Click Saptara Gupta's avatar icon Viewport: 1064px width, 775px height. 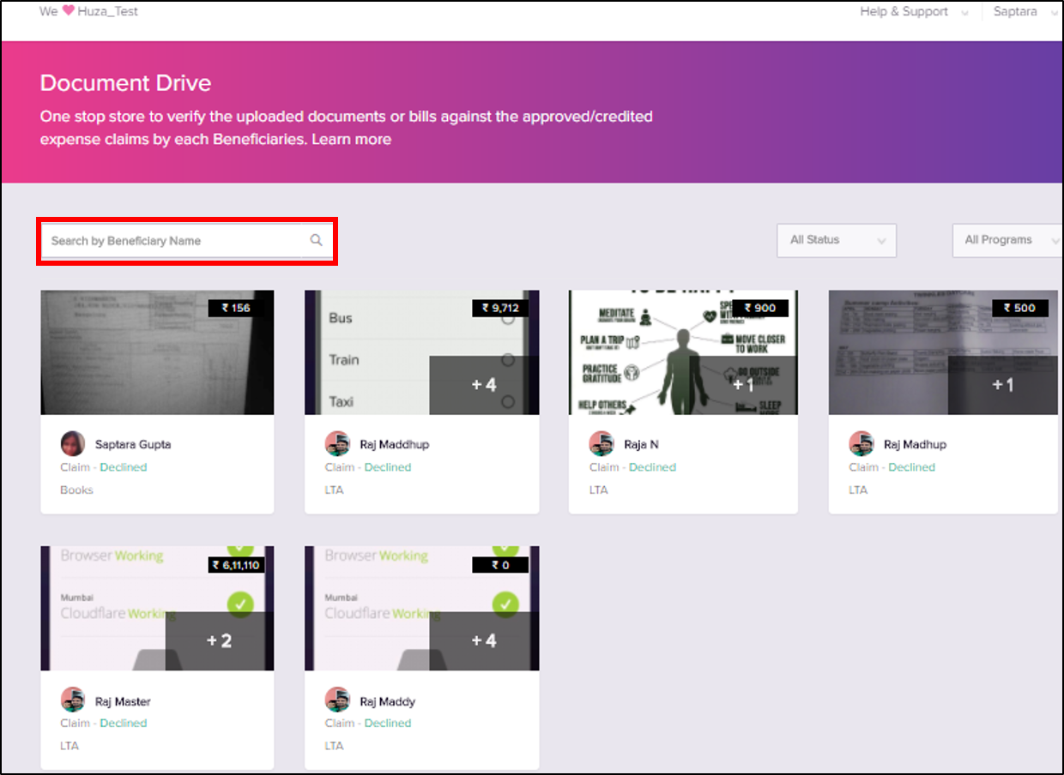click(73, 444)
